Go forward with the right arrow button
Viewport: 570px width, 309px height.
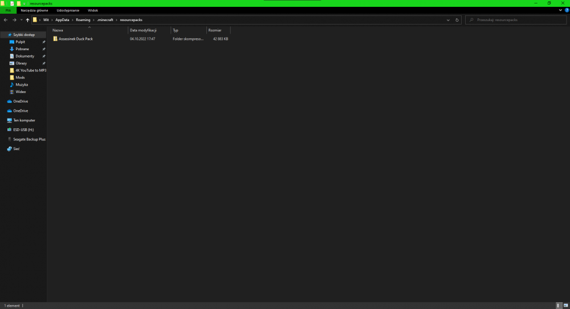[x=15, y=20]
